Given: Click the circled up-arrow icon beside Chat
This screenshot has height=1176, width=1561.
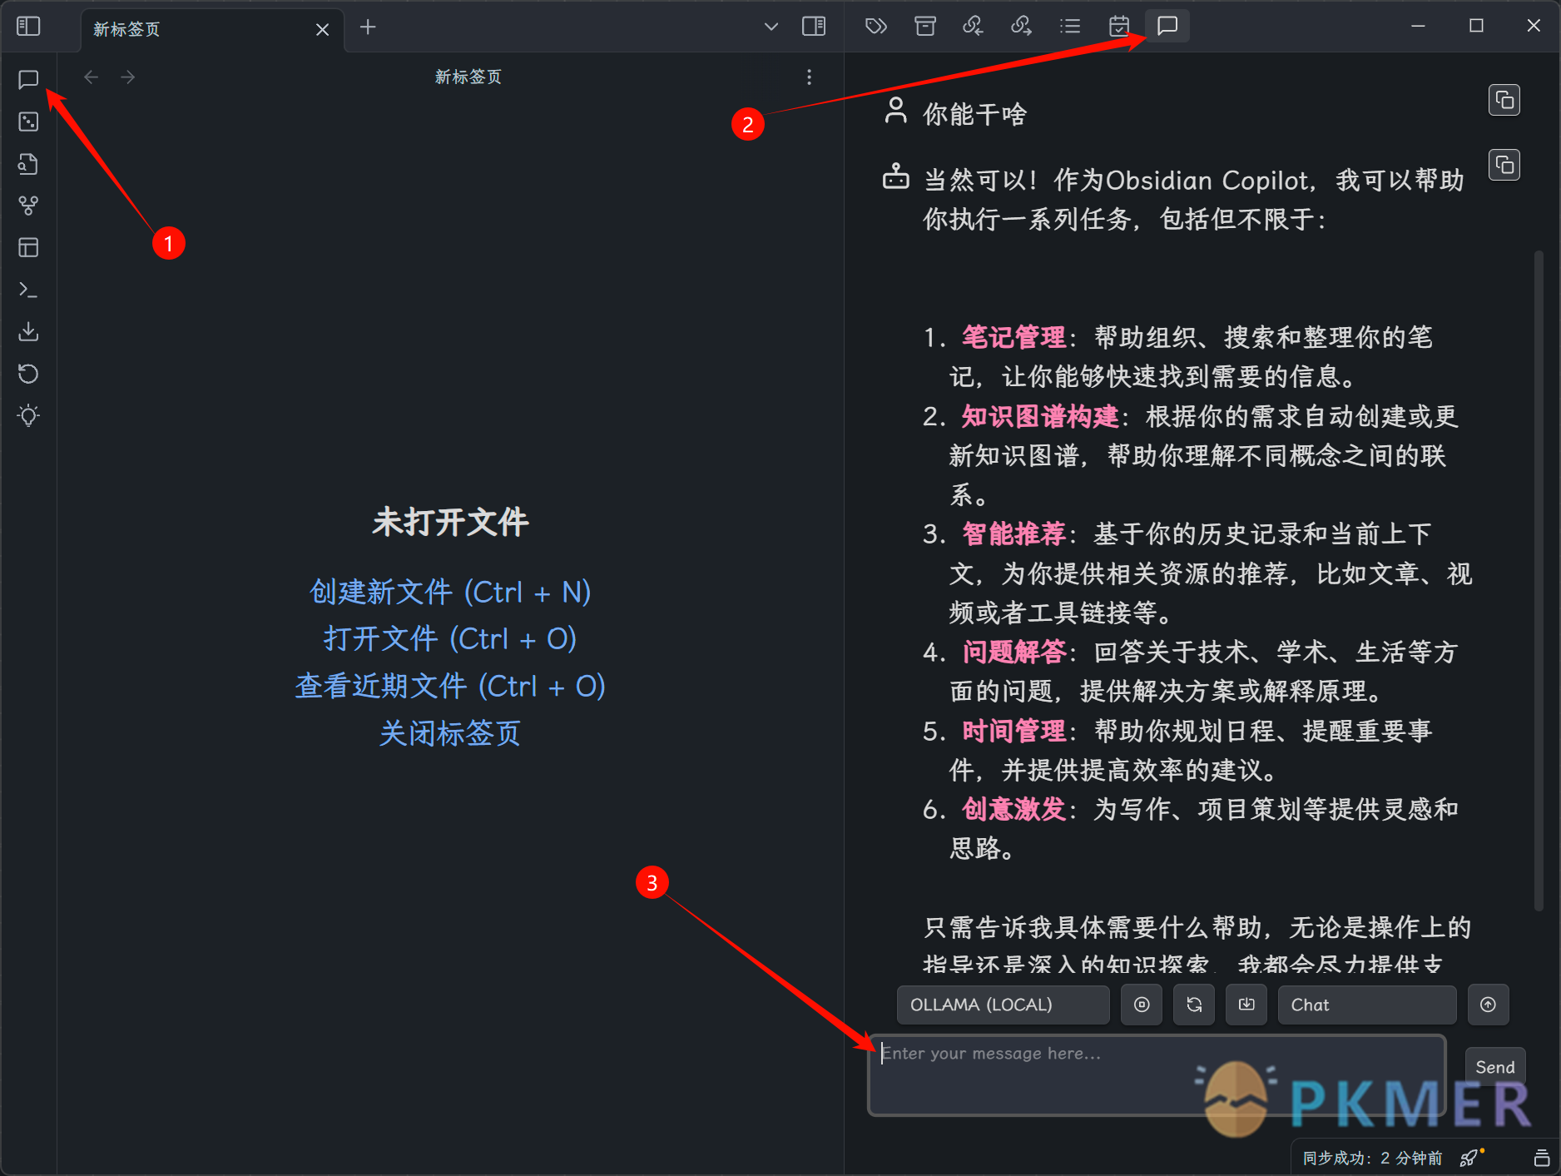Looking at the screenshot, I should (x=1488, y=1005).
